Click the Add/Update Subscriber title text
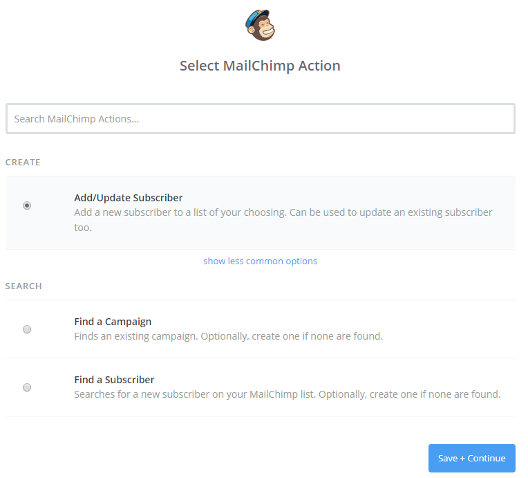This screenshot has width=528, height=478. tap(129, 198)
